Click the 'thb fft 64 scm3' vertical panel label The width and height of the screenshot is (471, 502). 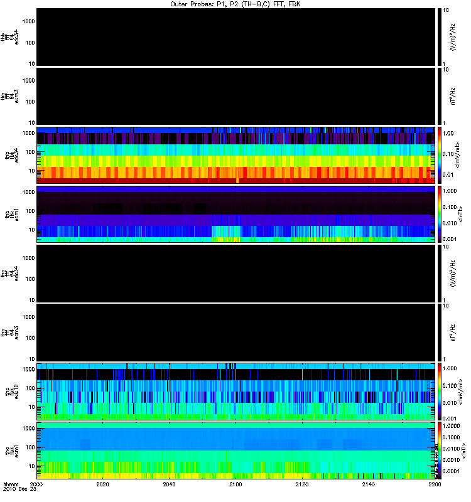click(x=9, y=97)
